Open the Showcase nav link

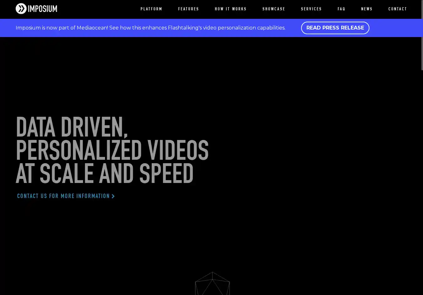(x=274, y=9)
